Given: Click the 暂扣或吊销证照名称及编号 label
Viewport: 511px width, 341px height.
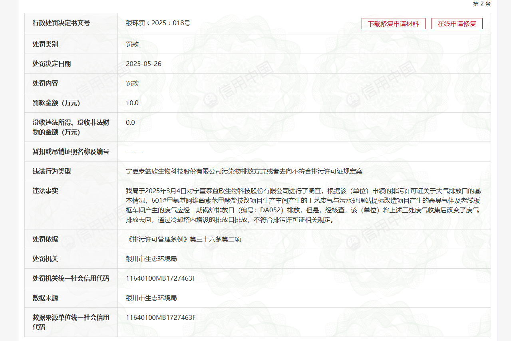Looking at the screenshot, I should tap(71, 152).
